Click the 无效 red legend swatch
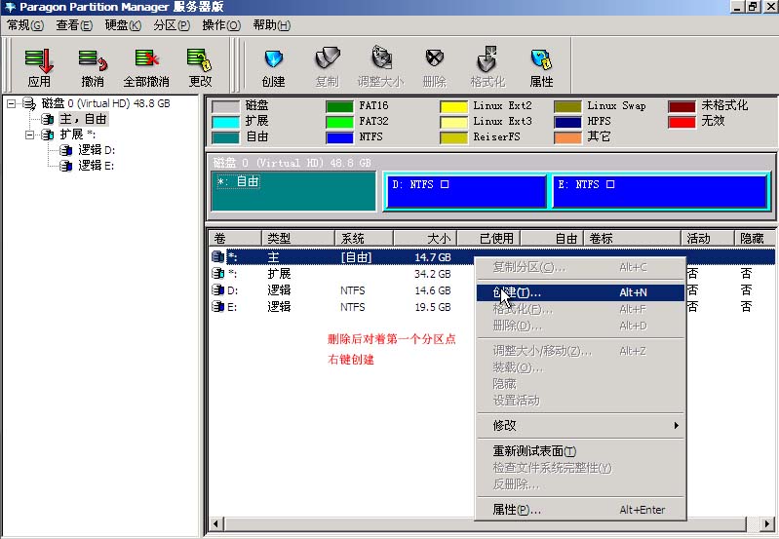 coord(682,122)
